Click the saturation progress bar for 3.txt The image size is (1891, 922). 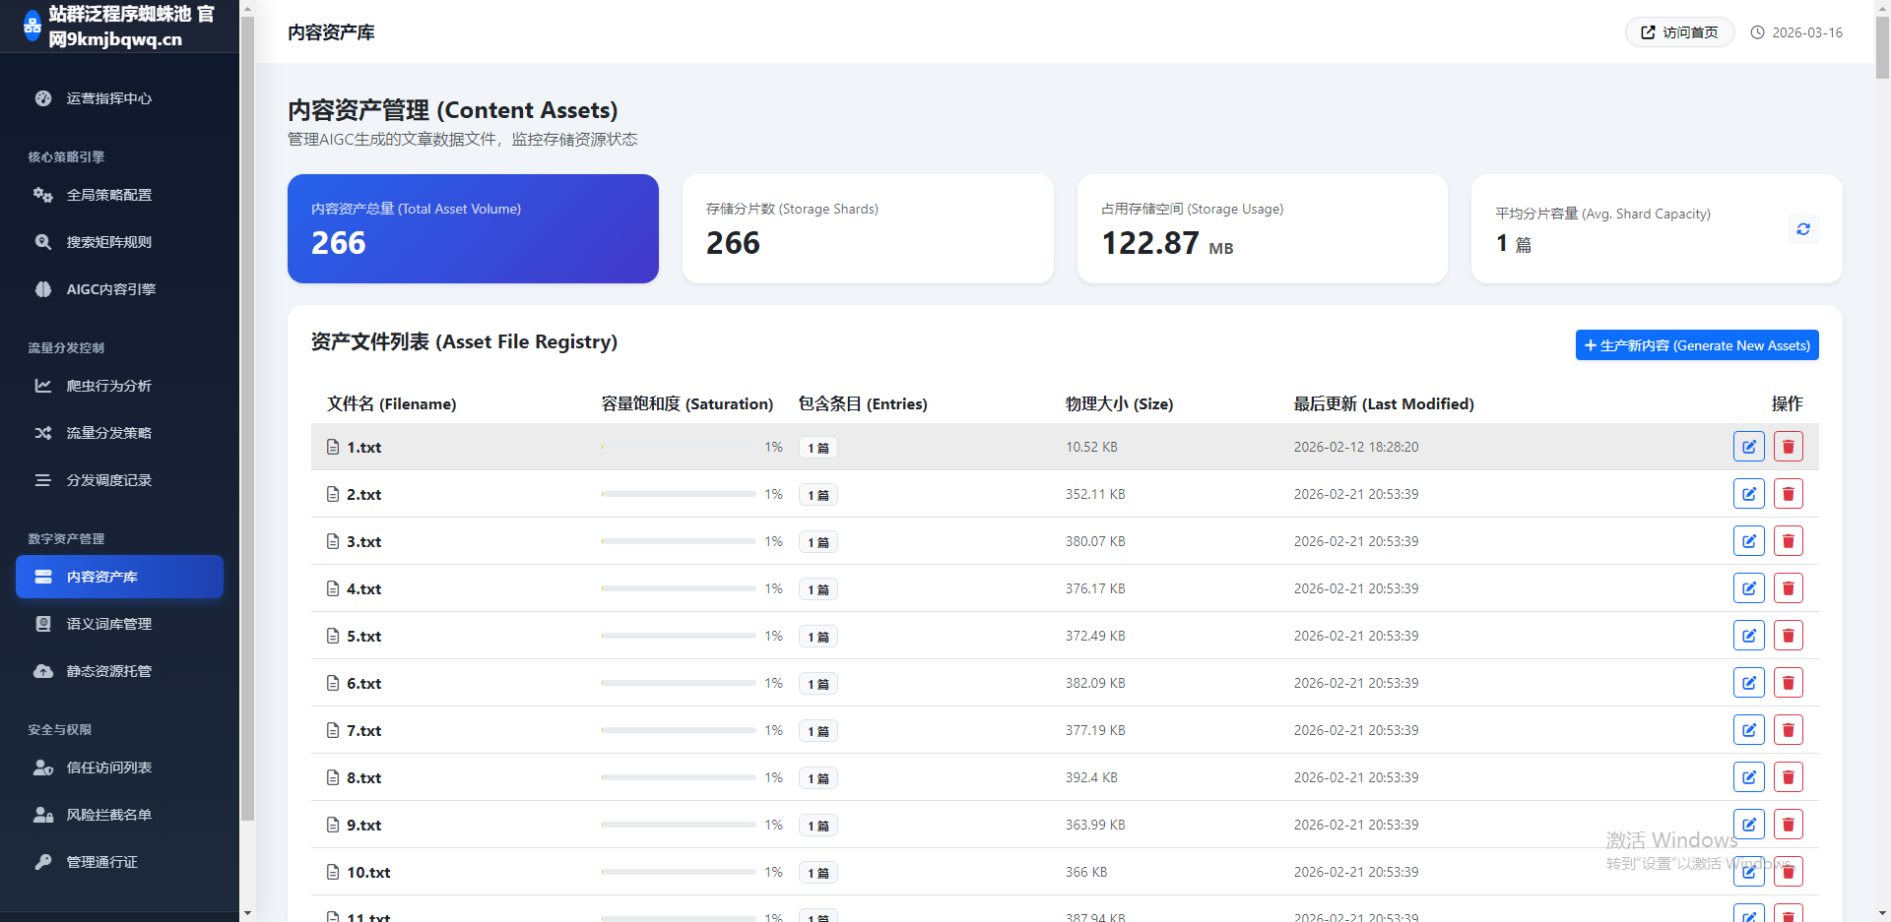679,541
